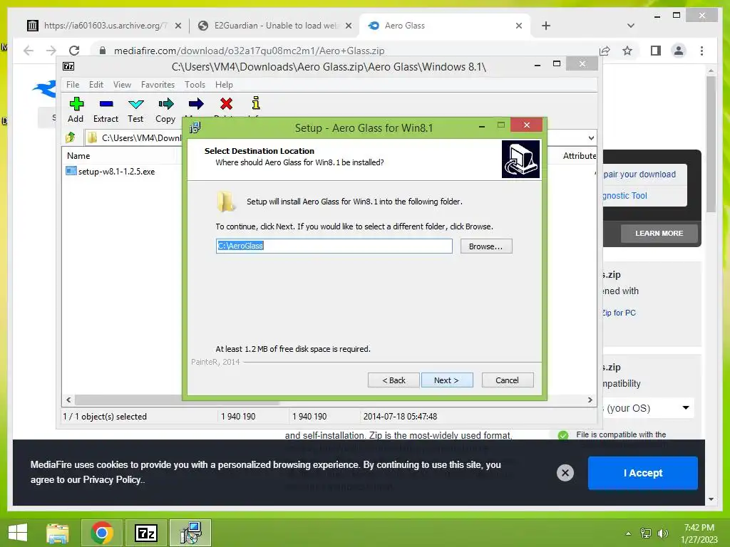Click Back in Aero Glass setup

394,380
